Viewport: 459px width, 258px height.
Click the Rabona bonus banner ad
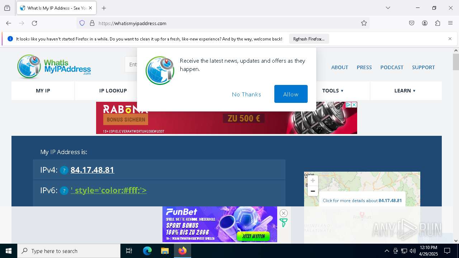227,118
